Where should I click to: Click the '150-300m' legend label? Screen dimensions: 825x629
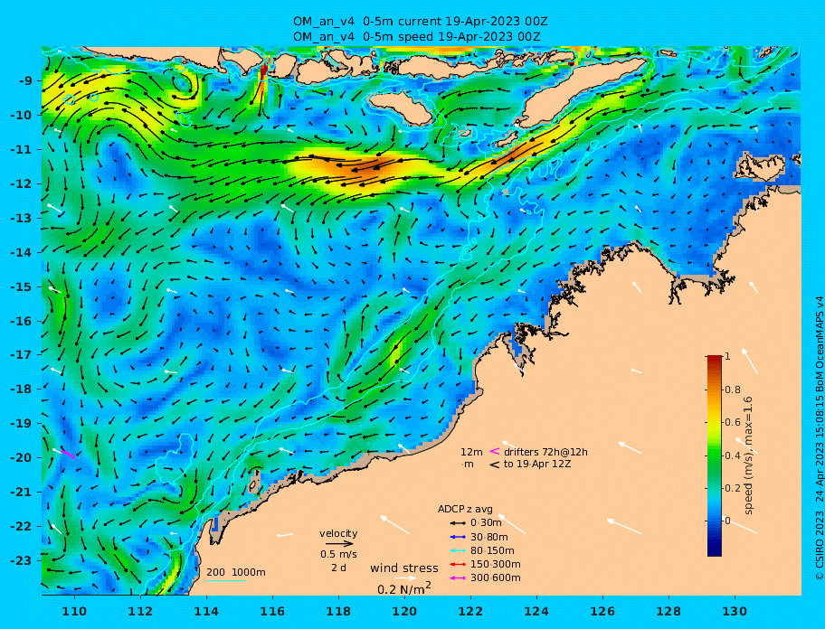click(496, 564)
